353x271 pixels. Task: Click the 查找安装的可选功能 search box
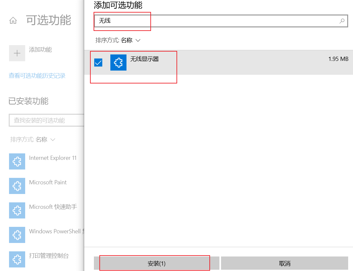pos(47,120)
